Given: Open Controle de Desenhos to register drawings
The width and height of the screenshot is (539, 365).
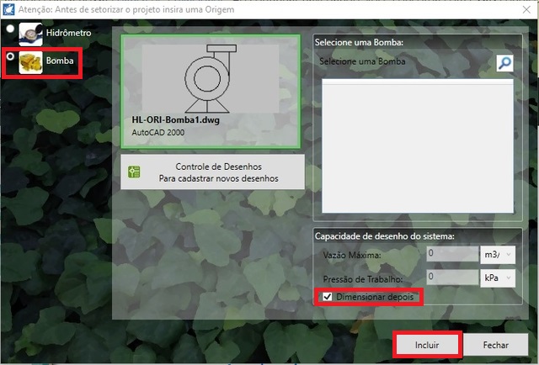Looking at the screenshot, I should (211, 172).
